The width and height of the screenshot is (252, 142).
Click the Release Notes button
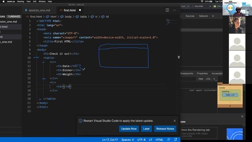pyautogui.click(x=165, y=129)
